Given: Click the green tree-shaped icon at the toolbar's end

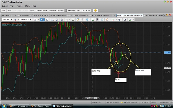Looking at the screenshot, I should coord(130,20).
